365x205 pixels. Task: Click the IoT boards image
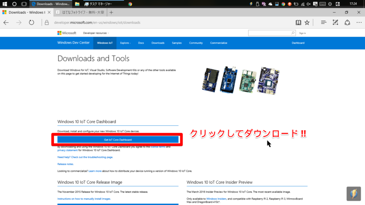[x=241, y=81]
